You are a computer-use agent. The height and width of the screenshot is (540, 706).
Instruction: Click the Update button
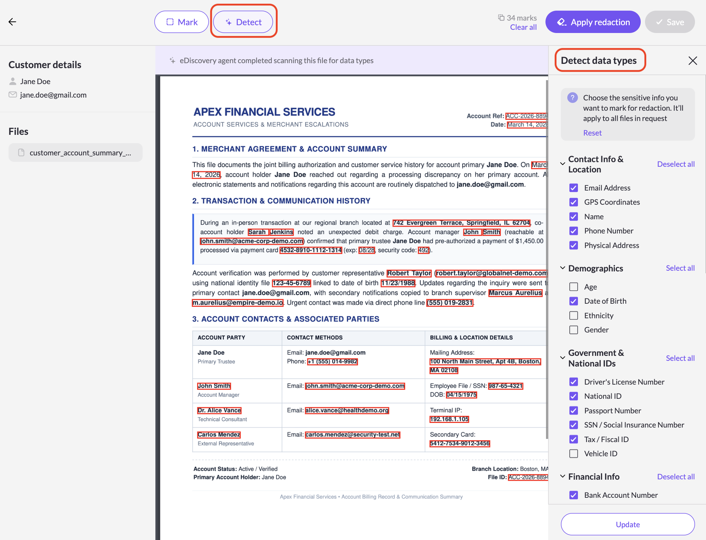(628, 524)
